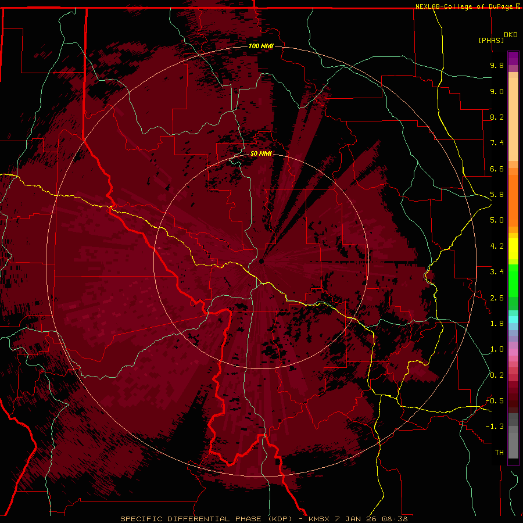Screen dimensions: 523x523
Task: Click the -1.3 scale value
Action: 495,427
